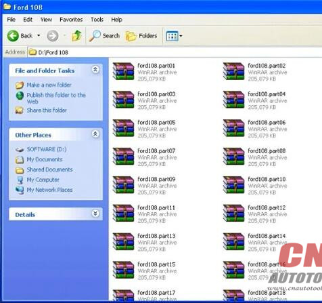322x303 pixels.
Task: Open My Documents link
Action: (x=45, y=159)
